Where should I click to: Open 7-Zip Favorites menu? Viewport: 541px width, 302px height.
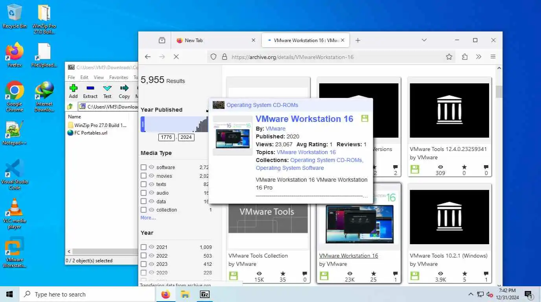(x=119, y=77)
